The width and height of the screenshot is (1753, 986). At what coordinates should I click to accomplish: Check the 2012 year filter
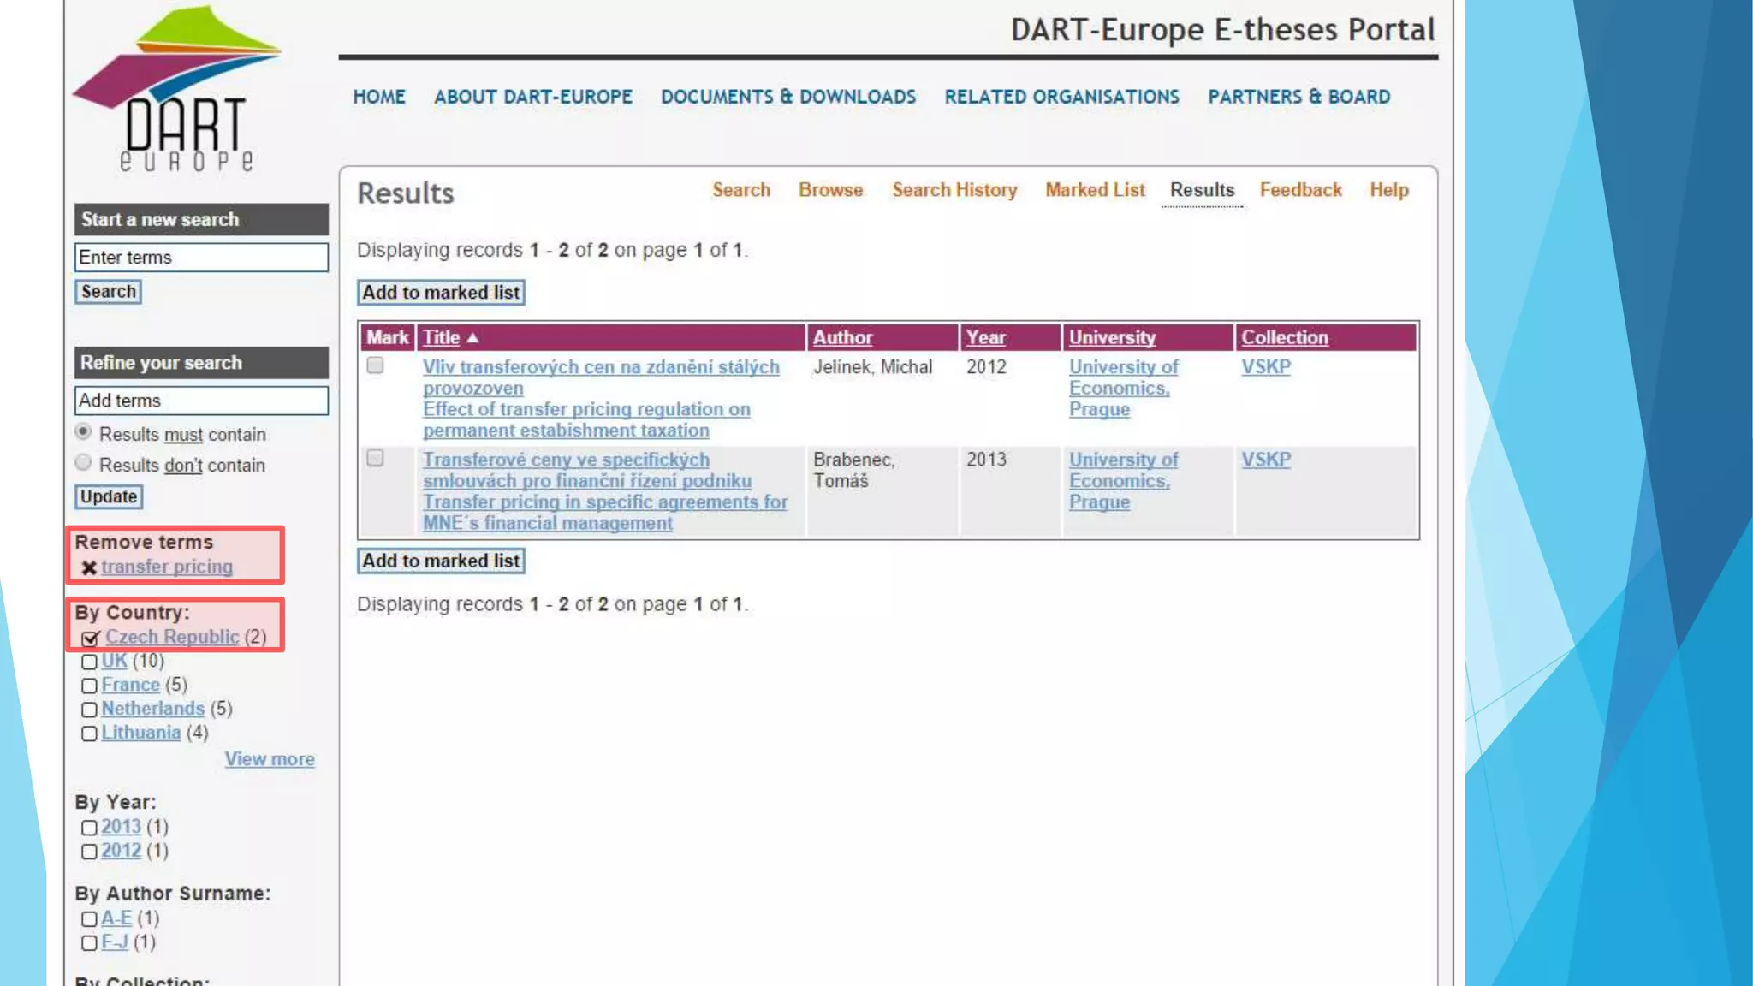(89, 852)
